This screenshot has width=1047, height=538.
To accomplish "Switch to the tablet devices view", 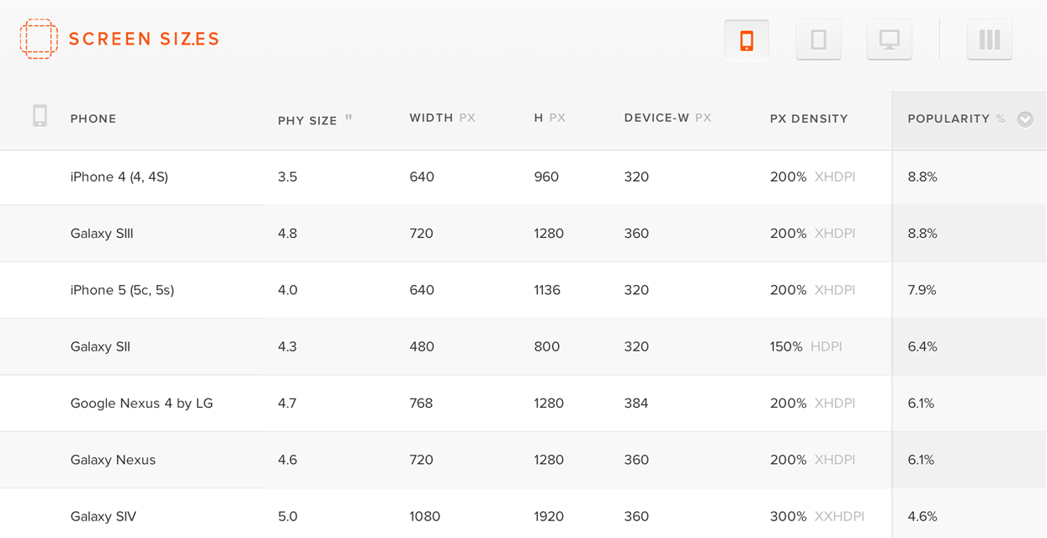I will click(818, 40).
